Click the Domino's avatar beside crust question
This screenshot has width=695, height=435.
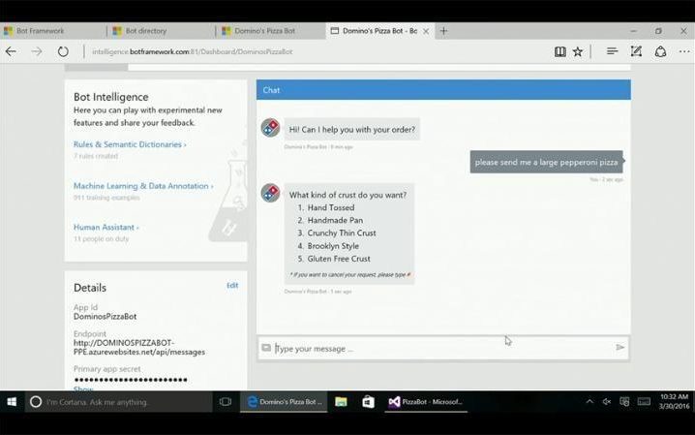click(x=270, y=193)
